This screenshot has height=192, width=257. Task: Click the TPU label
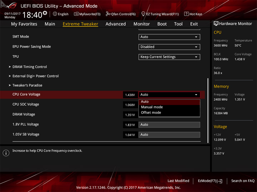point(16,57)
